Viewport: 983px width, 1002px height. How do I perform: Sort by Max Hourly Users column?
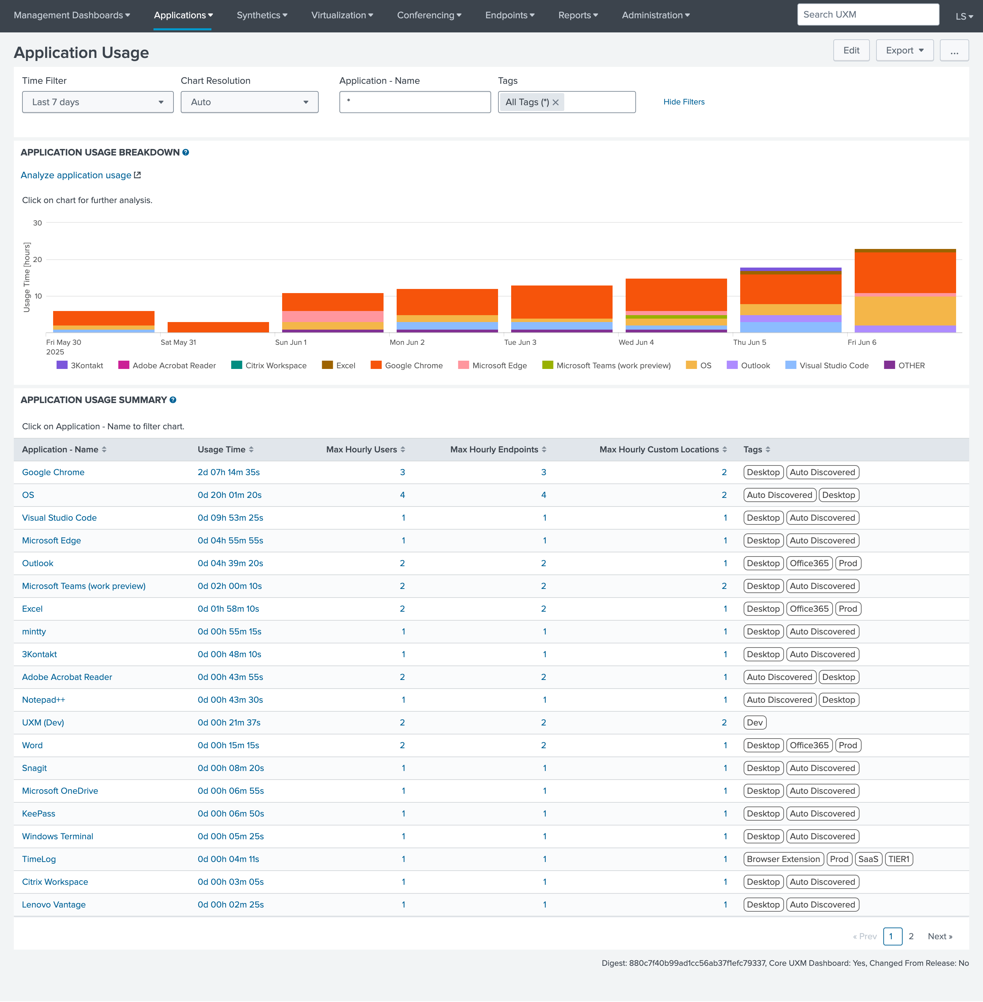[x=403, y=450]
